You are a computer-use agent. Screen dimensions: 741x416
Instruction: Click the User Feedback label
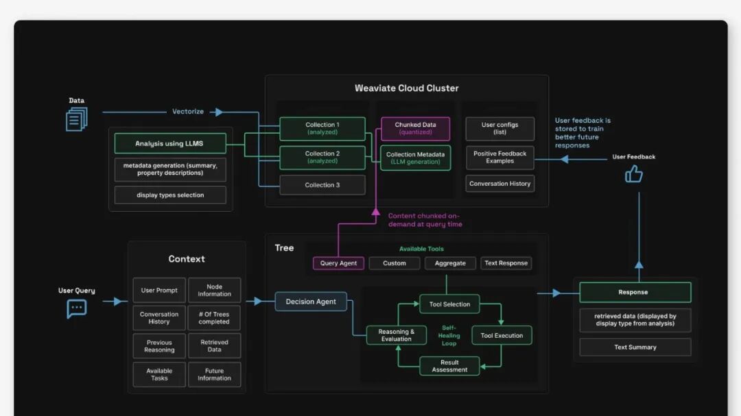point(634,157)
